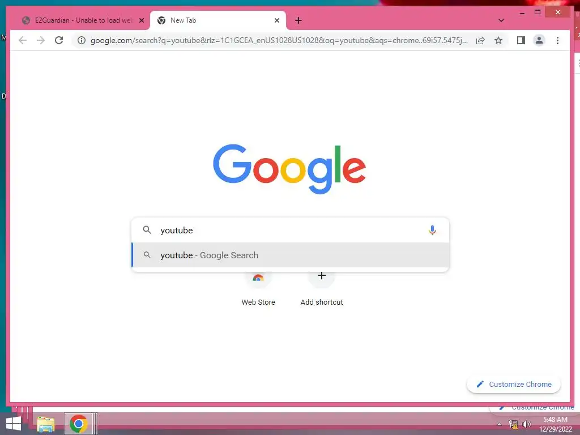Go forward with the forward arrow
The width and height of the screenshot is (580, 435).
click(41, 40)
